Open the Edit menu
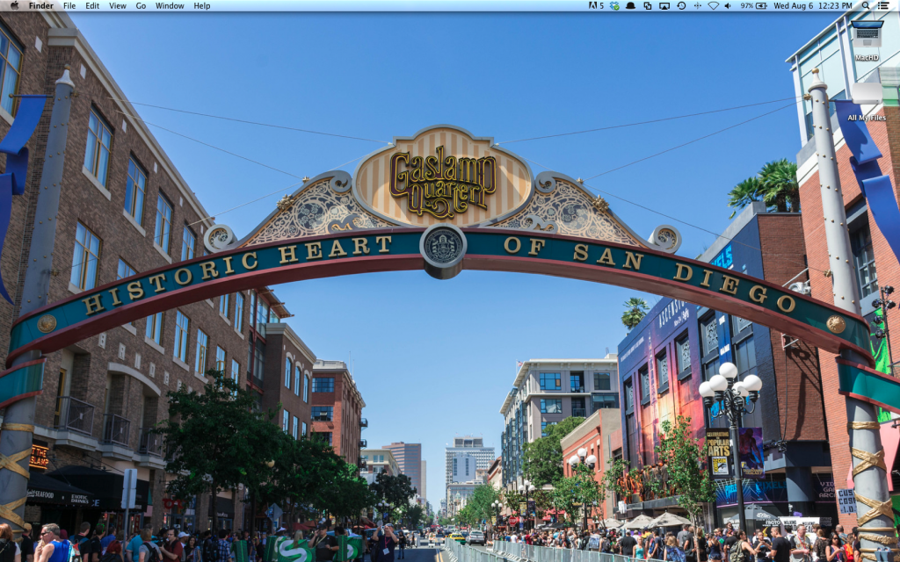The width and height of the screenshot is (900, 562). [92, 6]
